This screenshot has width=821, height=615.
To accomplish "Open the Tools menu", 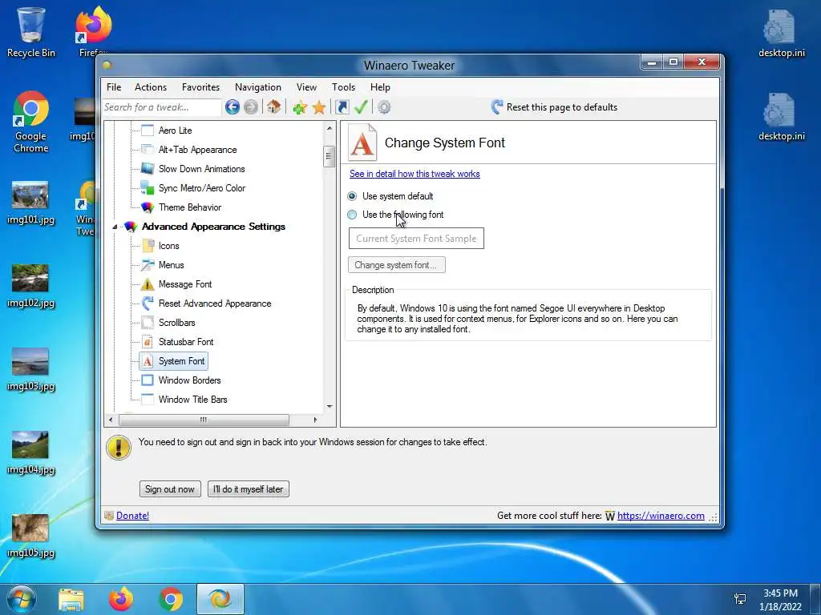I will pyautogui.click(x=343, y=87).
